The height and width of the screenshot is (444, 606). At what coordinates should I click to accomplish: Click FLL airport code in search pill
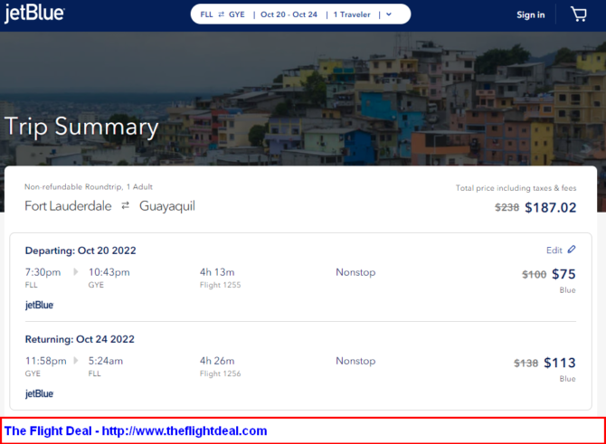[206, 14]
